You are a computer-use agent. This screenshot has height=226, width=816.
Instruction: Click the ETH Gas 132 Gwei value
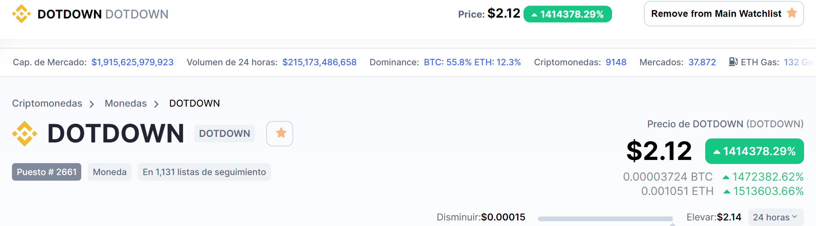point(798,62)
